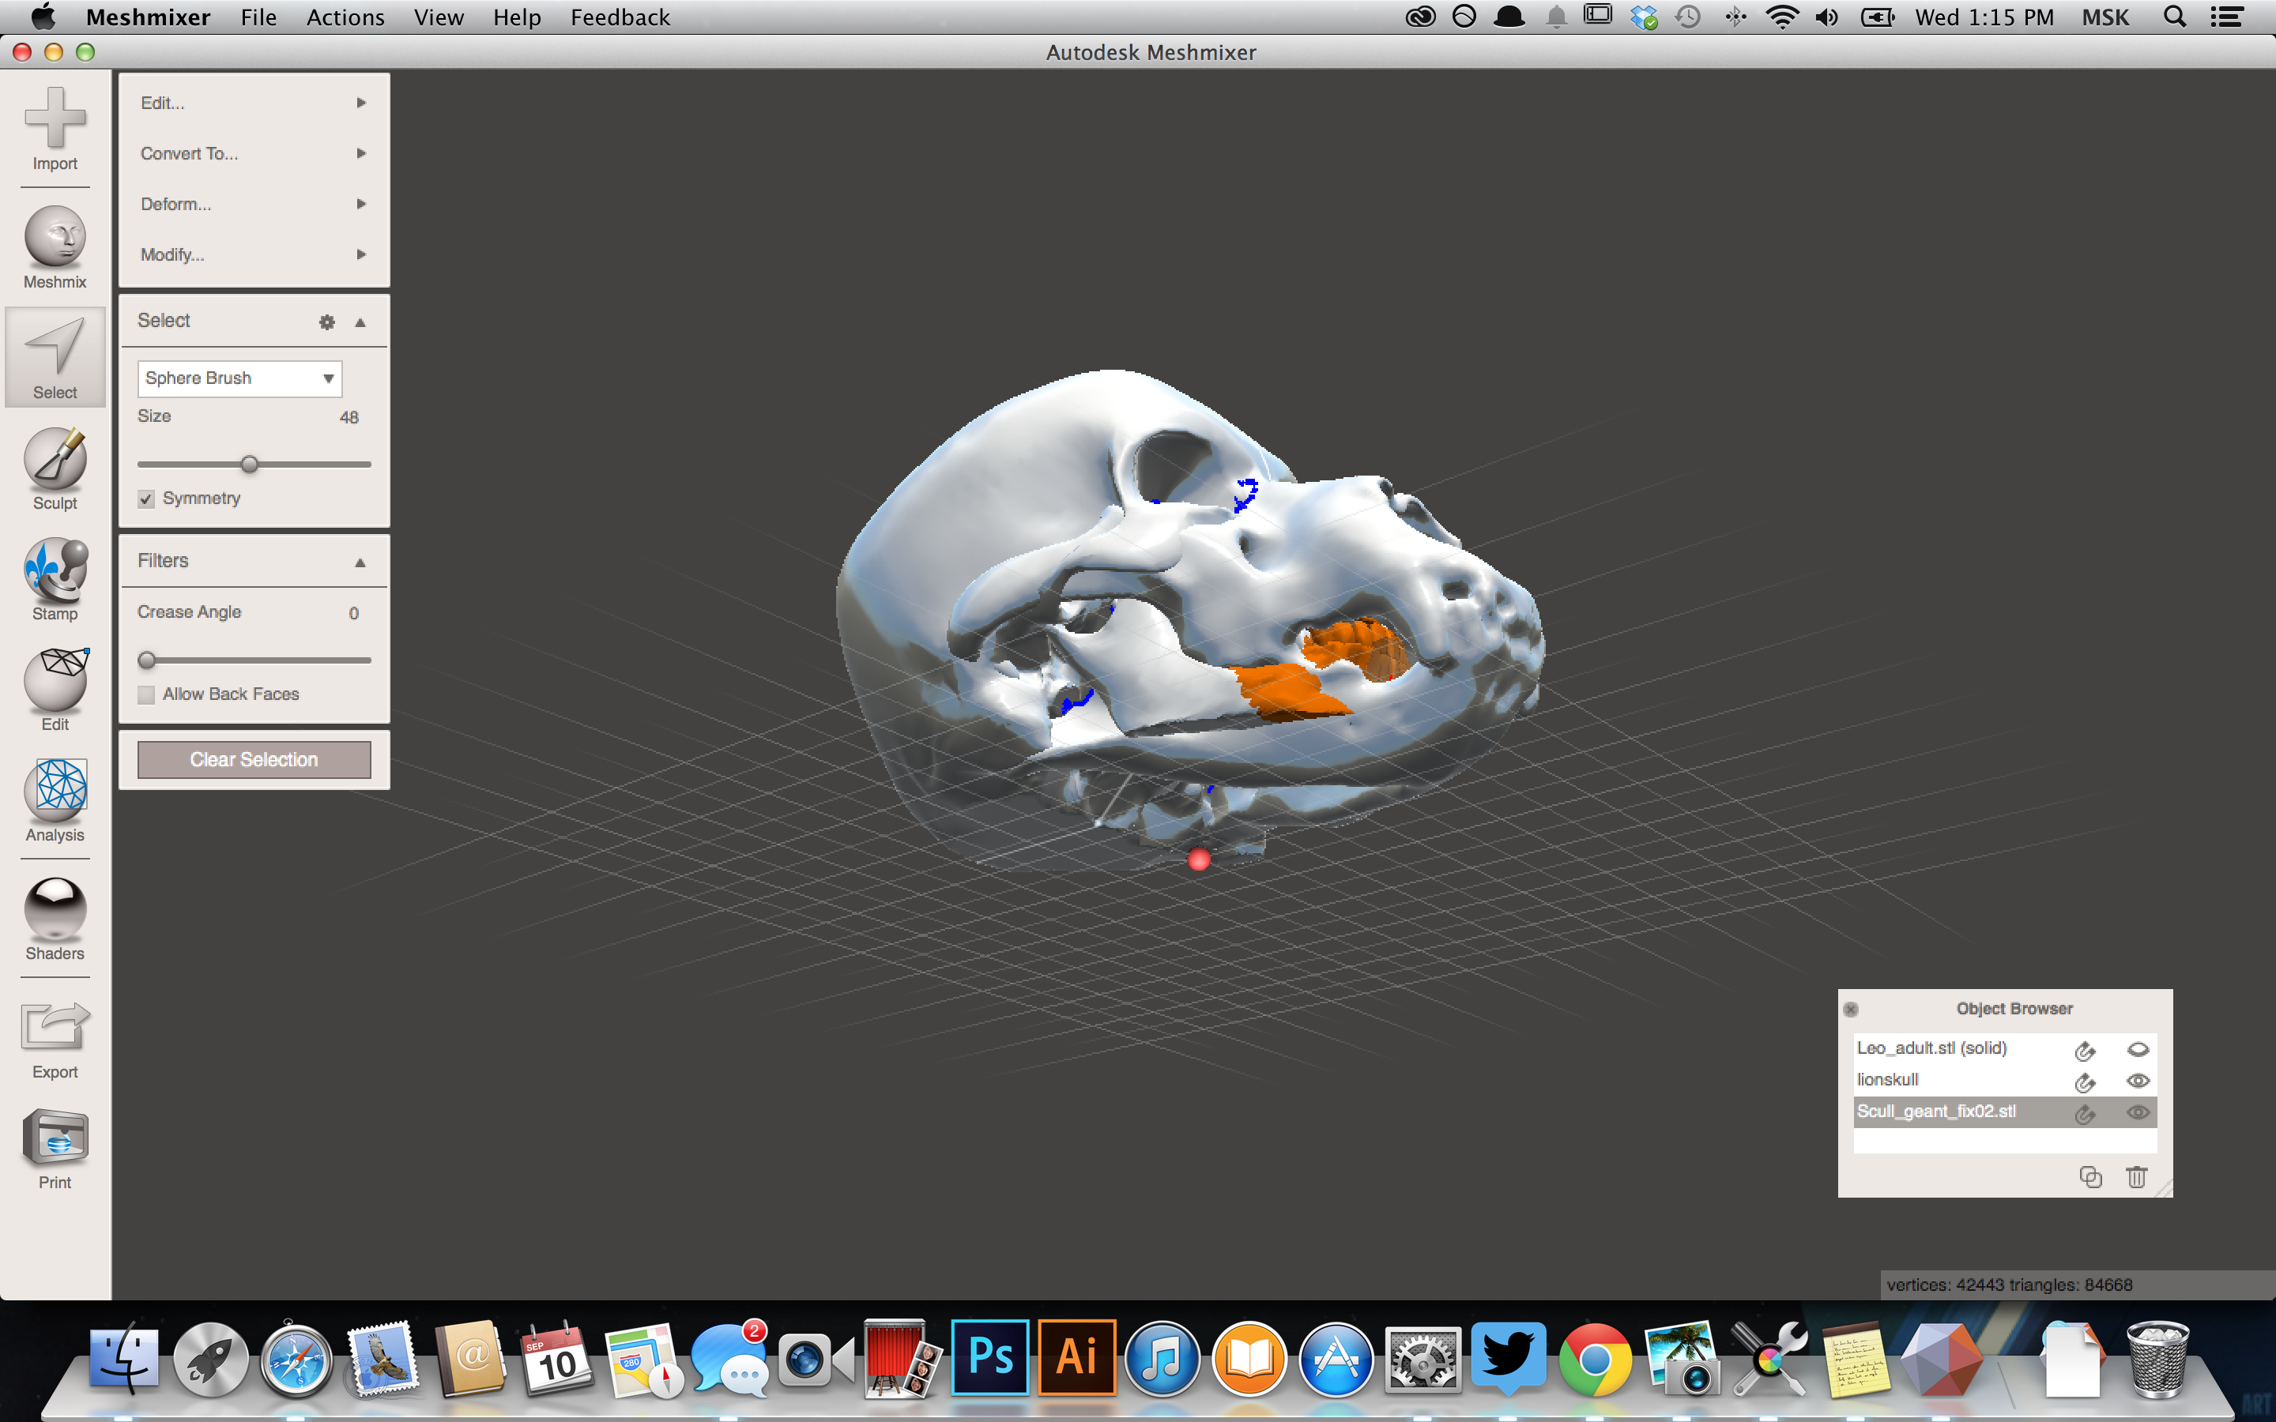Open System Preferences from the dock
Viewport: 2276px width, 1422px height.
pyautogui.click(x=1423, y=1360)
